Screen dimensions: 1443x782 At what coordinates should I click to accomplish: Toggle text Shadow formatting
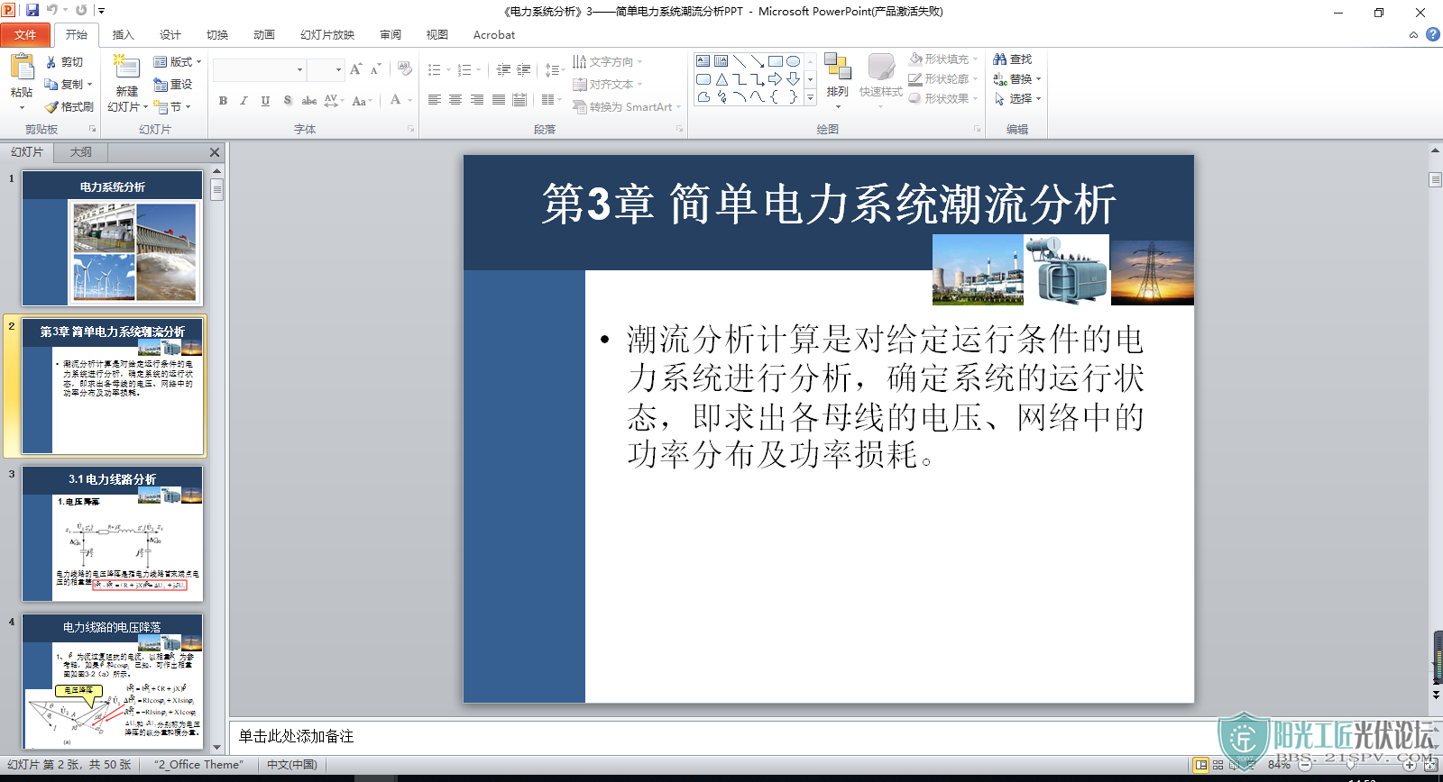(x=287, y=100)
